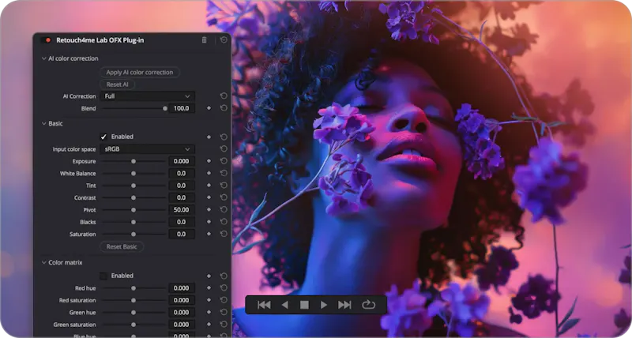Screen dimensions: 632x338
Task: Delete the Retouch4me Lab OFX Plug-in
Action: [x=205, y=40]
